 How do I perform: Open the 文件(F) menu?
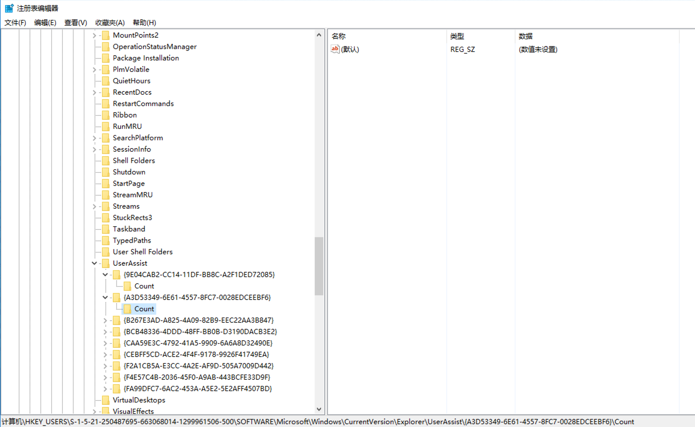coord(15,23)
